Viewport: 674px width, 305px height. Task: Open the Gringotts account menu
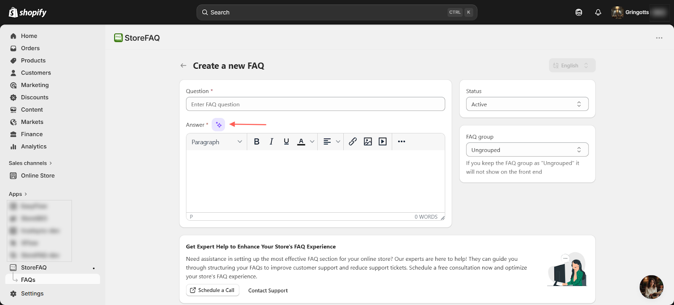[639, 12]
